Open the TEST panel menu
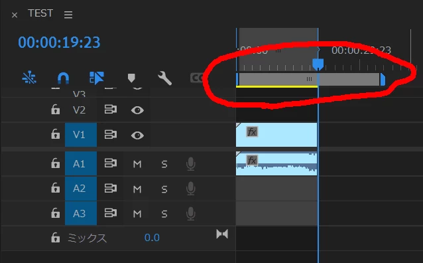The image size is (423, 263). pos(68,15)
